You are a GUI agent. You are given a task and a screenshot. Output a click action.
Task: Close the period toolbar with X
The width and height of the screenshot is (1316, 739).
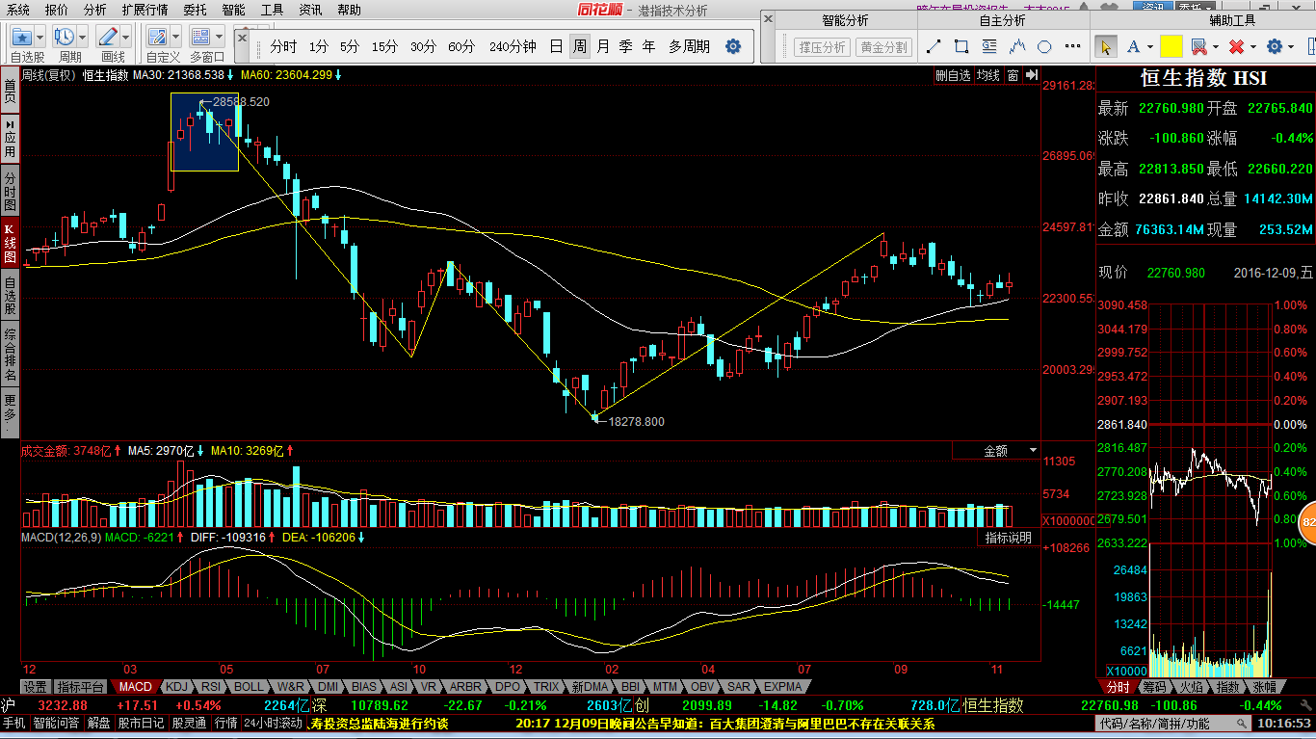click(x=242, y=37)
